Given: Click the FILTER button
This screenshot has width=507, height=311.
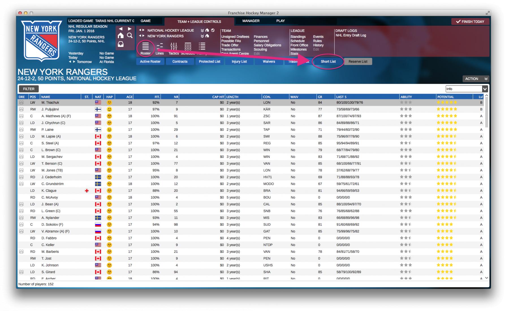Looking at the screenshot, I should (29, 89).
